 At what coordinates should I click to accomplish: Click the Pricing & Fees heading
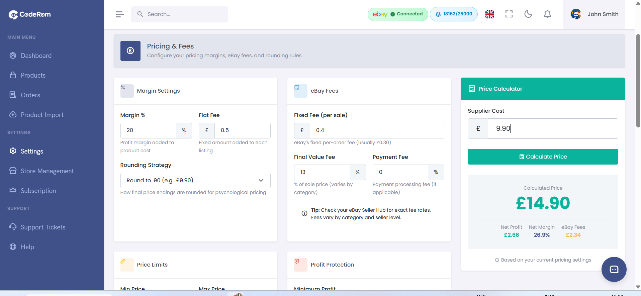[170, 46]
